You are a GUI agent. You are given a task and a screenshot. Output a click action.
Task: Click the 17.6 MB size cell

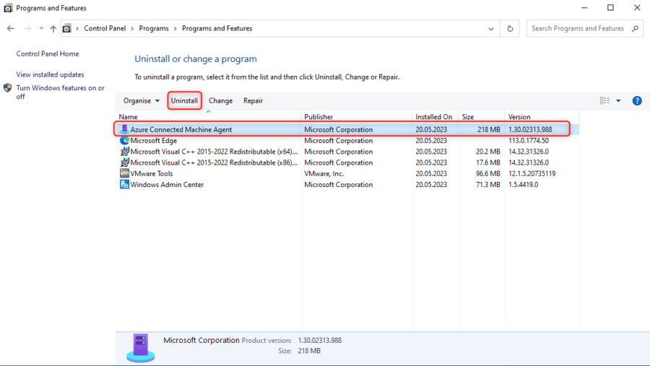pos(488,162)
